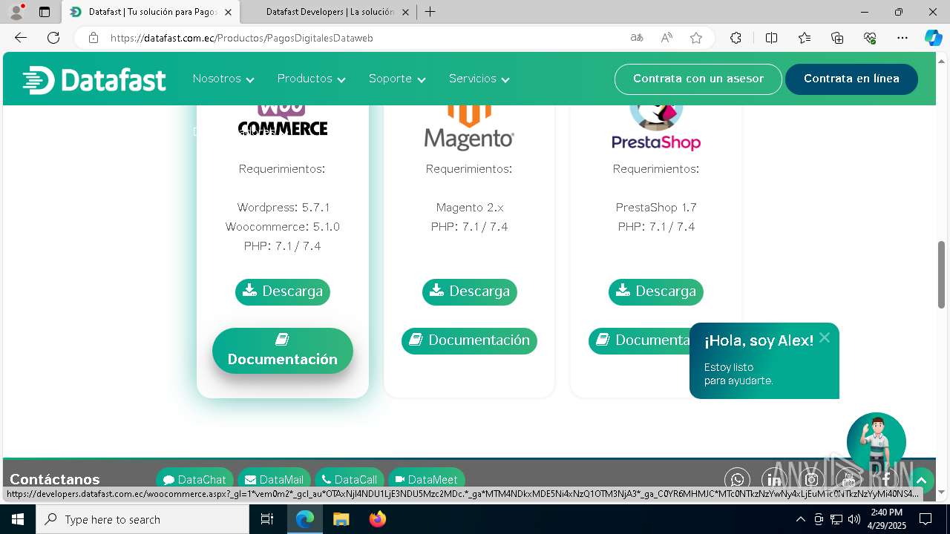Open the collections icon
Viewport: 950px width, 534px height.
pyautogui.click(x=837, y=38)
